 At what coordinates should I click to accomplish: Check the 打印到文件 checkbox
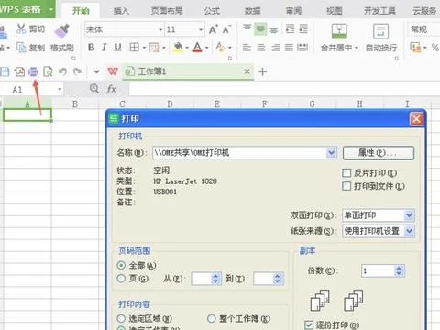coord(346,186)
